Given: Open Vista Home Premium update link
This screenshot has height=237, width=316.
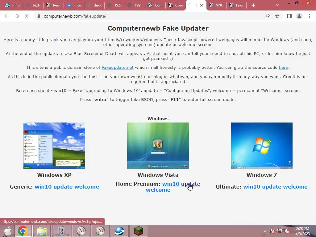Looking at the screenshot, I should (x=191, y=184).
